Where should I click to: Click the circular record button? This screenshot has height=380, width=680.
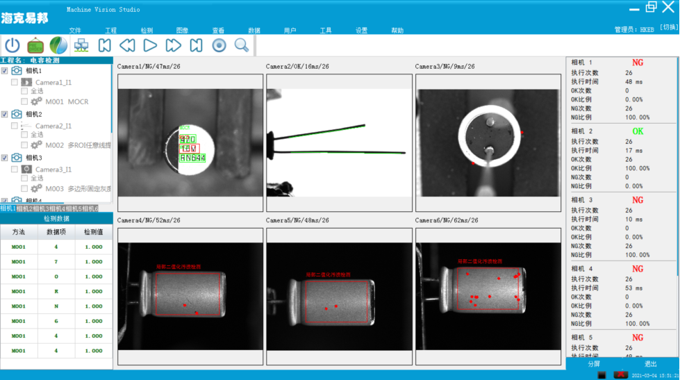(x=219, y=46)
